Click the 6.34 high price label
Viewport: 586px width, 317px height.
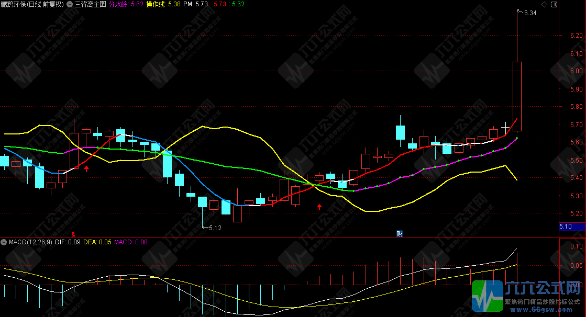pos(529,13)
